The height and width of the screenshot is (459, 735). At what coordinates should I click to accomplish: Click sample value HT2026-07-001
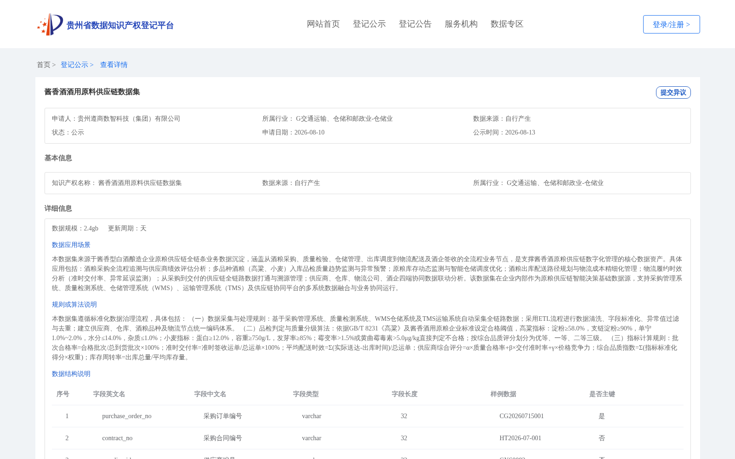520,438
